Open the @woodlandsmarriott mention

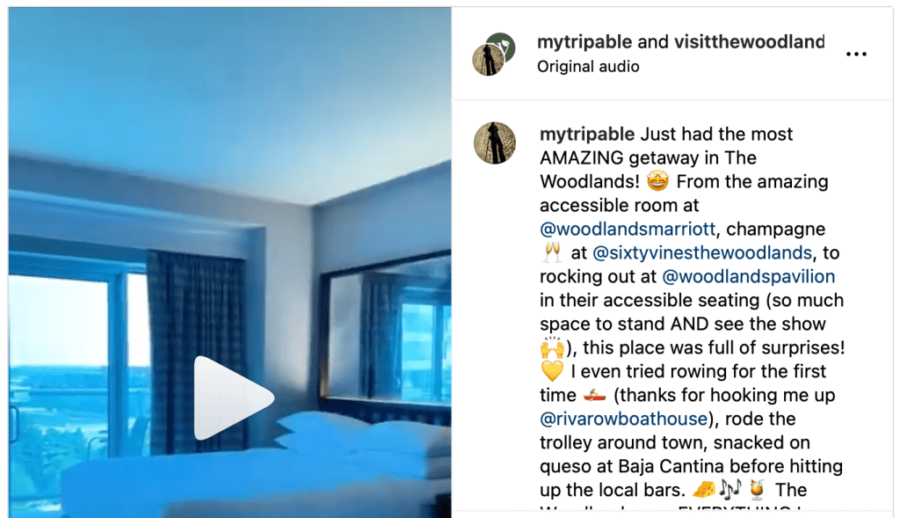pos(628,230)
